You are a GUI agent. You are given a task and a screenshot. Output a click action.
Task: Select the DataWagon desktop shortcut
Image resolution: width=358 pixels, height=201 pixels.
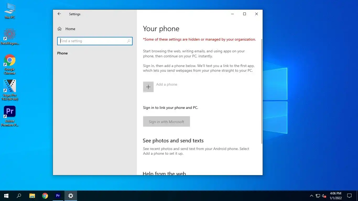pyautogui.click(x=10, y=37)
